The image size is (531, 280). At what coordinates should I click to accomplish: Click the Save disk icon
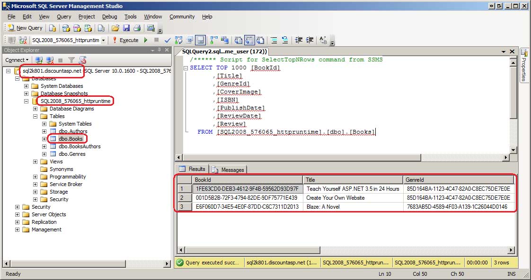click(x=126, y=28)
